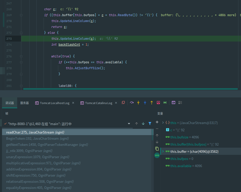Toggle the glasses watches view button
Image resolution: width=241 pixels, height=192 pixels.
[157, 155]
